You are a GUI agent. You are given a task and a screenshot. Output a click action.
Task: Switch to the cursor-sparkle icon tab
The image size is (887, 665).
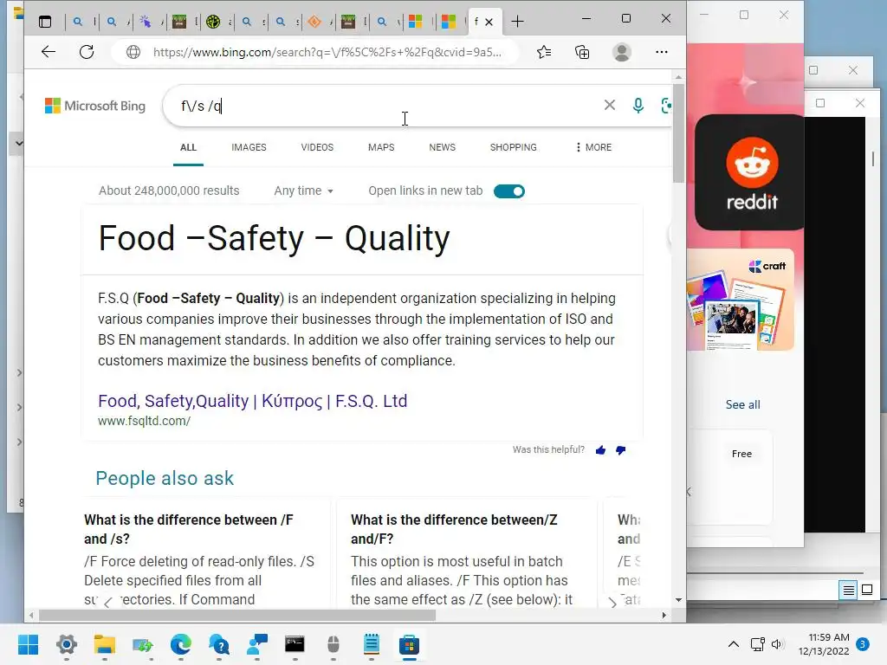tap(146, 22)
